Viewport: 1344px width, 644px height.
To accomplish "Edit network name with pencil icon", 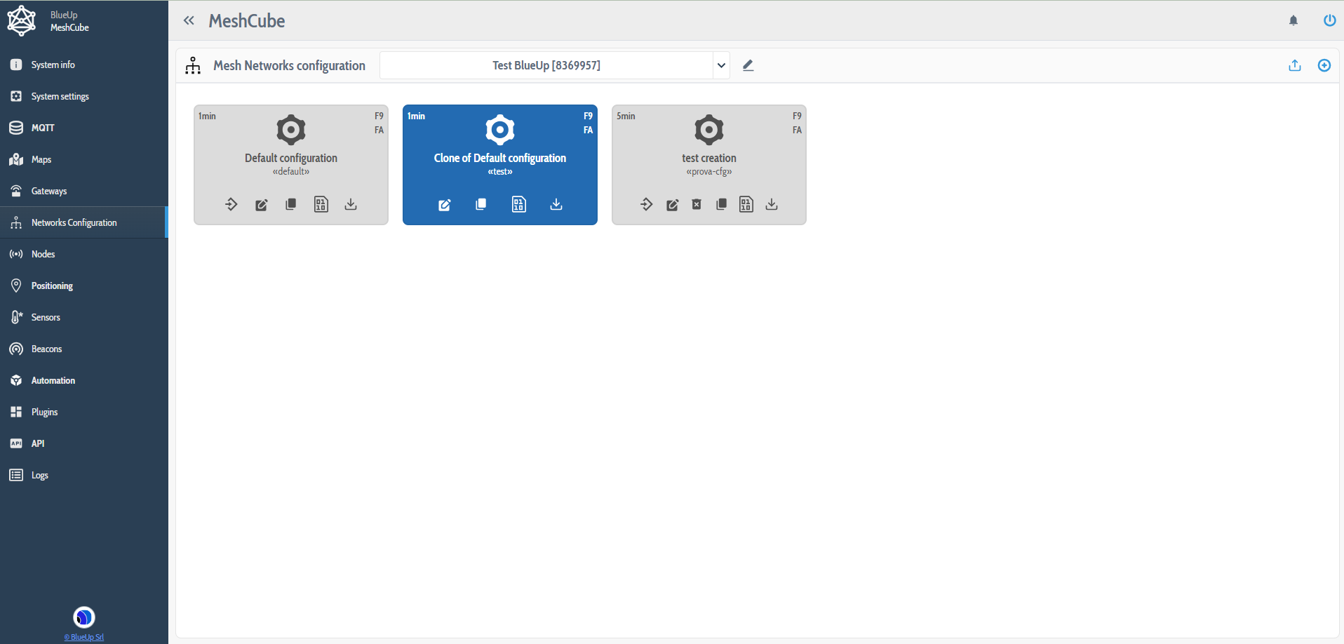I will click(748, 65).
